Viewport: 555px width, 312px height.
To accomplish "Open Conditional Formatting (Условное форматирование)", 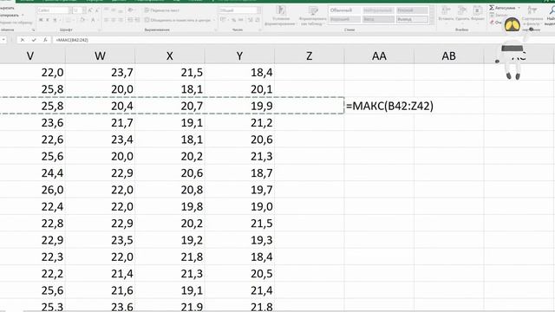I will pos(281,16).
